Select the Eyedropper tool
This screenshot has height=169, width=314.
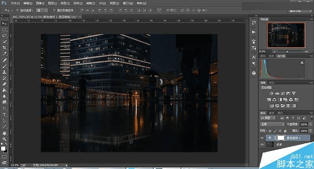click(4, 53)
